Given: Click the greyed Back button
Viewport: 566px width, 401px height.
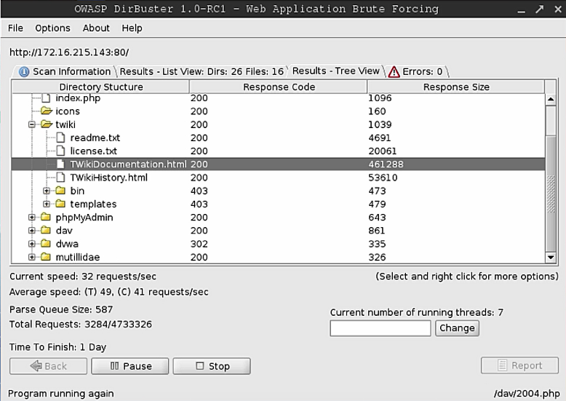Looking at the screenshot, I should pos(48,366).
